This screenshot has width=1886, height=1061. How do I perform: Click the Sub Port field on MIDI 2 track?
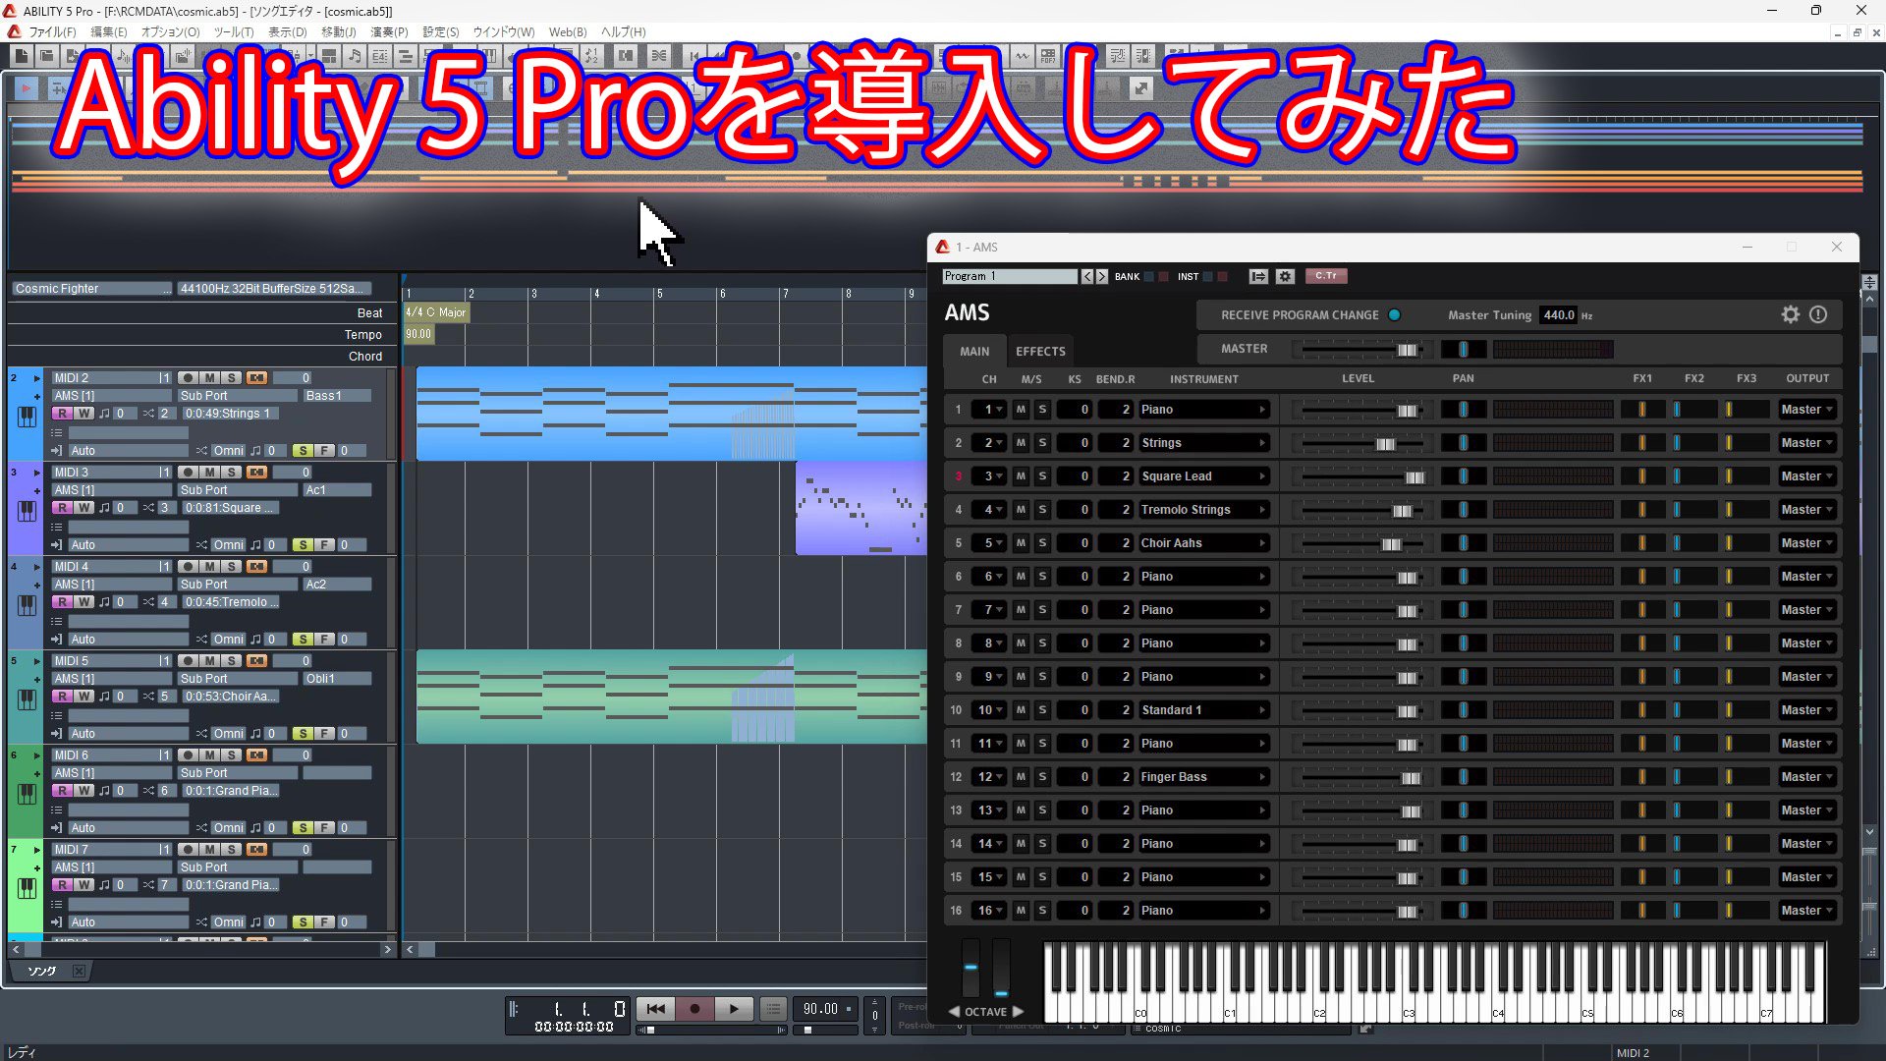click(x=238, y=396)
